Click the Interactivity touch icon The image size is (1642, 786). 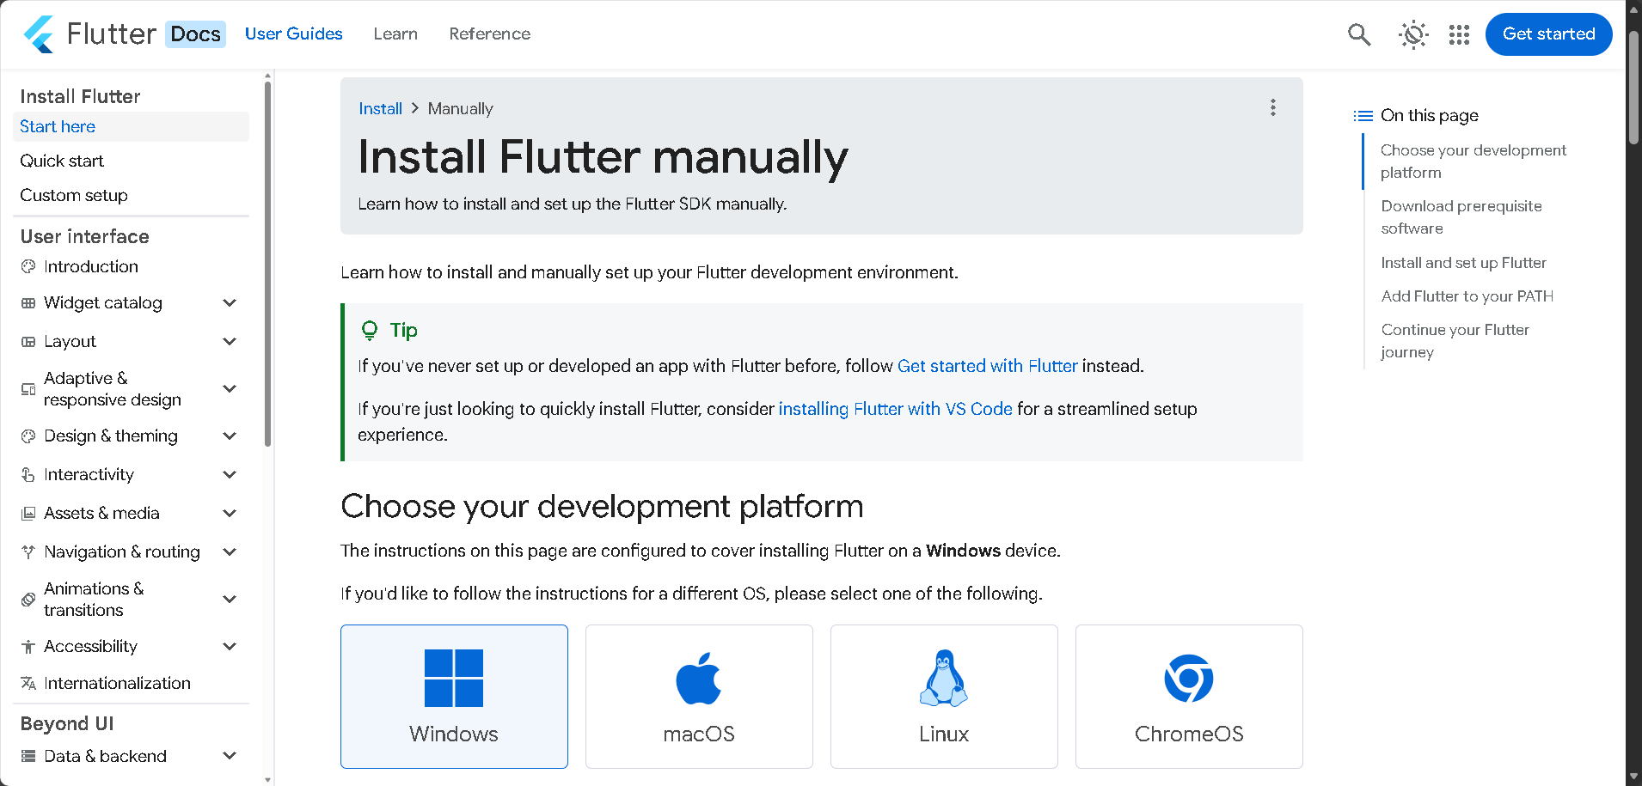(28, 475)
